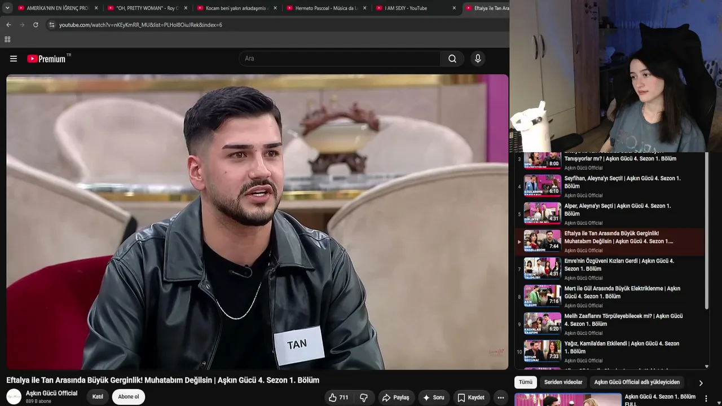Close the "OH, PRETTY WOMAN" tab
This screenshot has width=722, height=406.
pyautogui.click(x=186, y=8)
